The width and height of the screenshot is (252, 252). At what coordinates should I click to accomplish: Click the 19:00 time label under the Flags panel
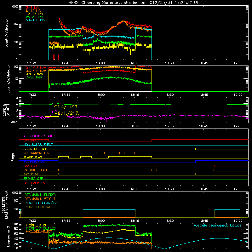(x=238, y=189)
